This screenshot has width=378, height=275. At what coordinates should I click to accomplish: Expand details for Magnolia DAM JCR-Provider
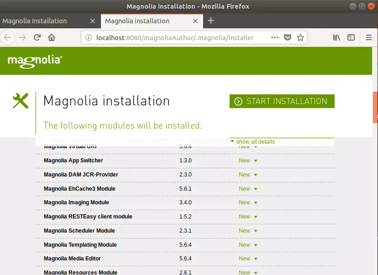248,175
